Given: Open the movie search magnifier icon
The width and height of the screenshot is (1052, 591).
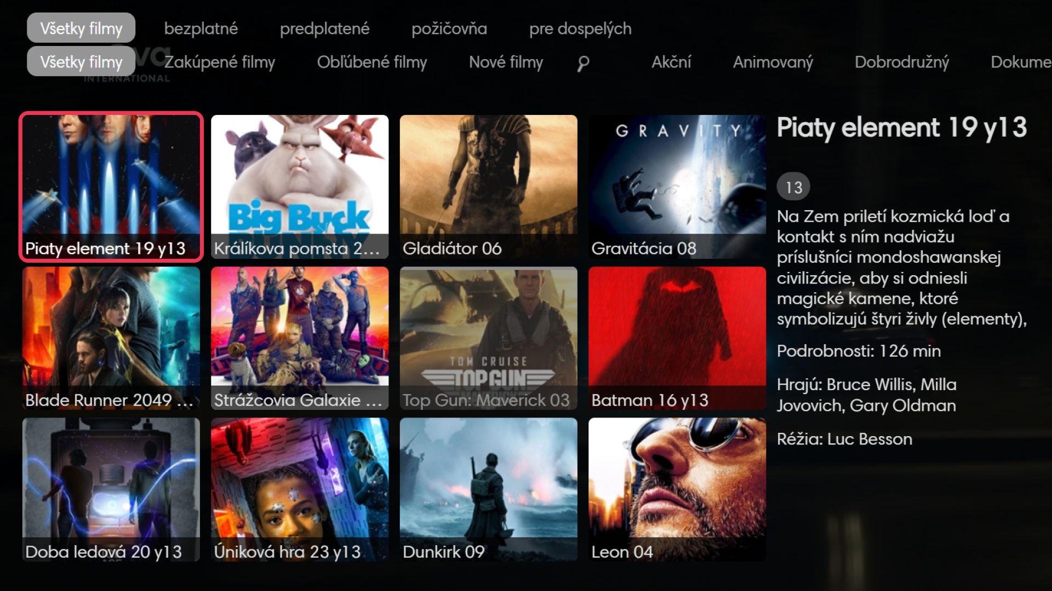Looking at the screenshot, I should click(x=583, y=63).
